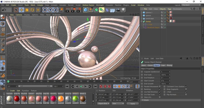Enable the Snap magnet icon
204x108 pixels.
tap(3, 75)
